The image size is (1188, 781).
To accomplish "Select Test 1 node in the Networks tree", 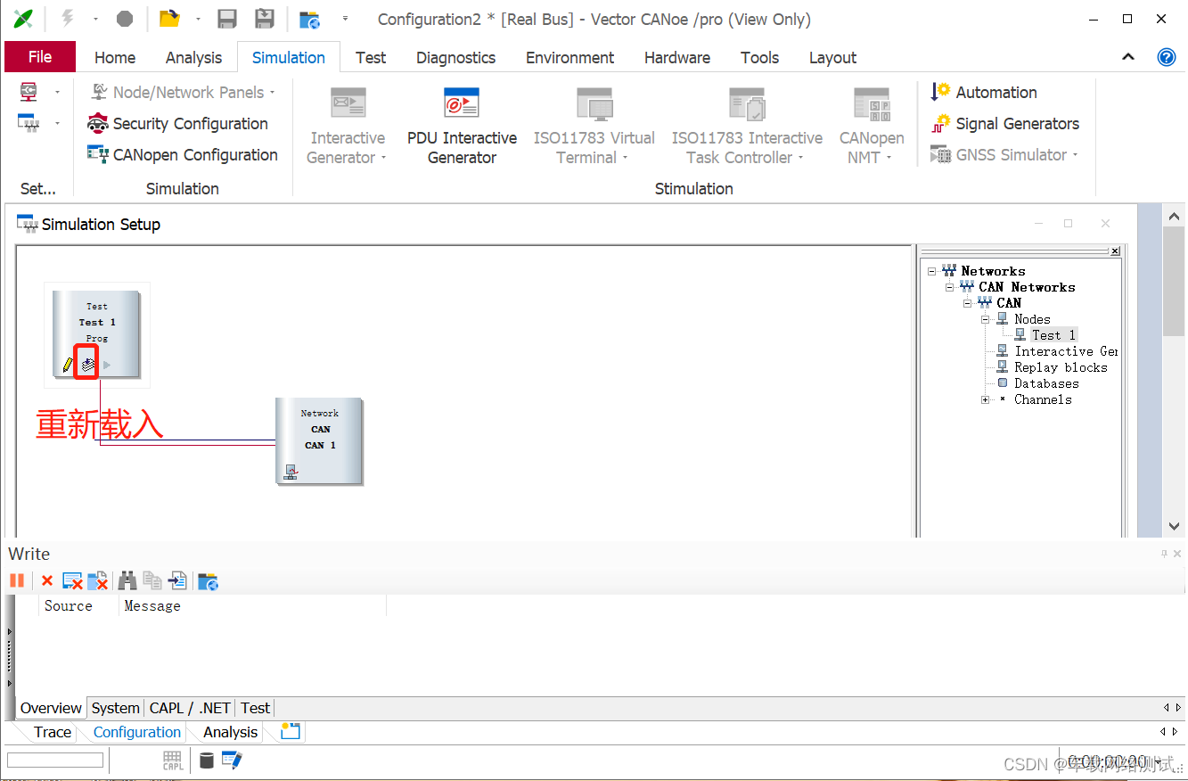I will pos(1053,334).
